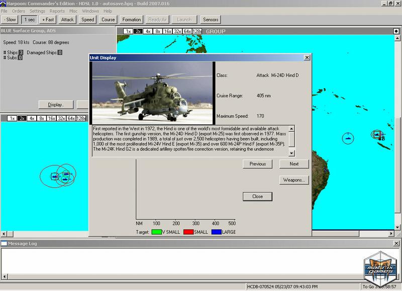This screenshot has height=291, width=402.
Task: Open the Orders menu
Action: tap(19, 11)
